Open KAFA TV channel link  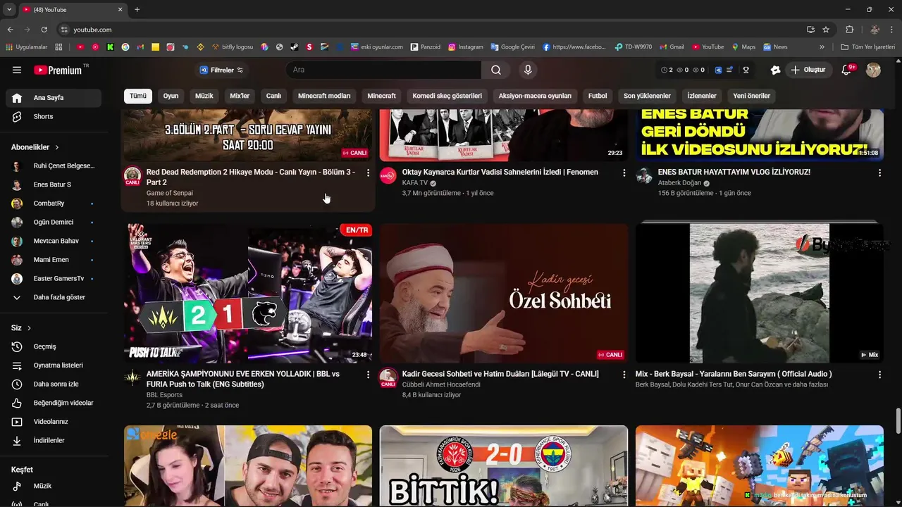pyautogui.click(x=415, y=183)
